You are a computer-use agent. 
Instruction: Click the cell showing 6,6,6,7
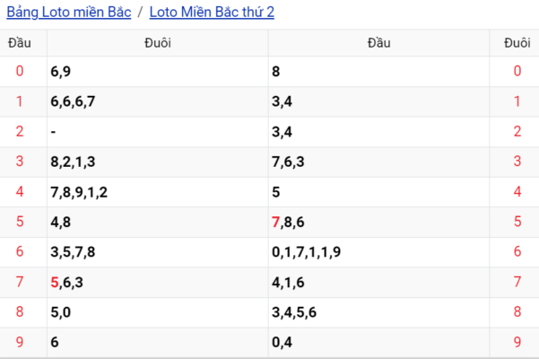pyautogui.click(x=74, y=101)
